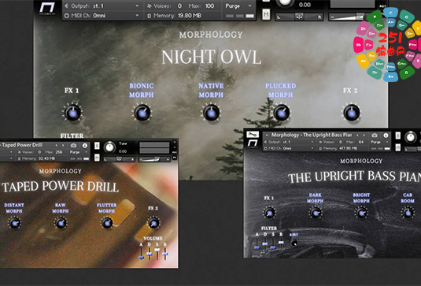This screenshot has width=421, height=286.
Task: Click the filter Release slider in Upright Bass Piano
Action: [x=281, y=243]
